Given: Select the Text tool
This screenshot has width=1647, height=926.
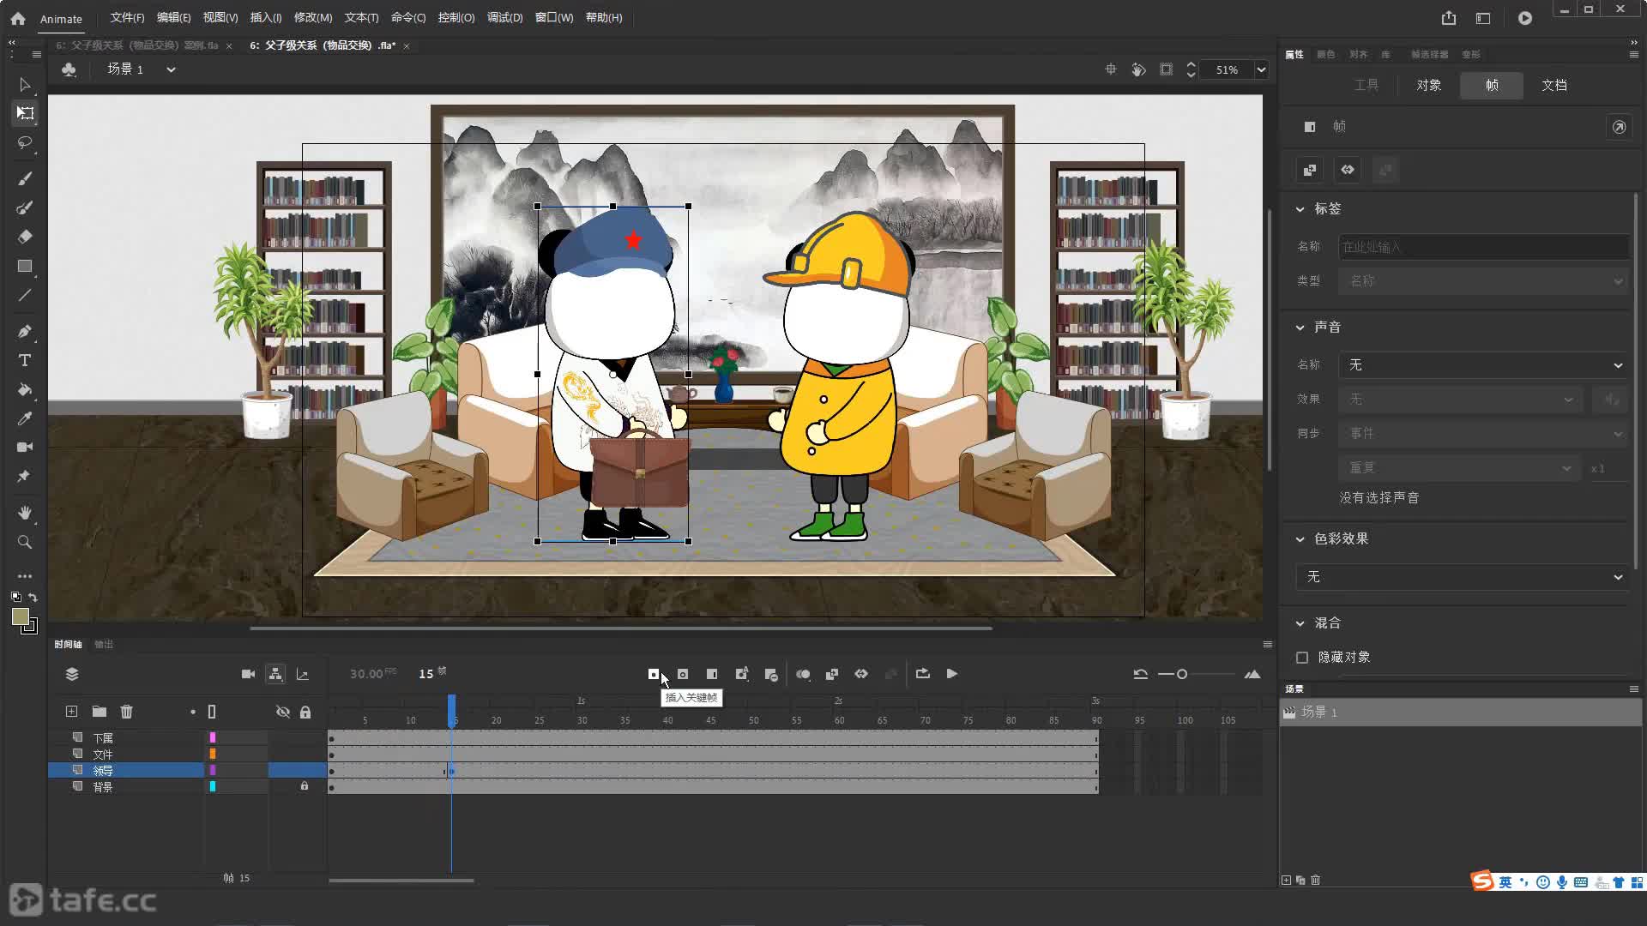Looking at the screenshot, I should coord(24,360).
